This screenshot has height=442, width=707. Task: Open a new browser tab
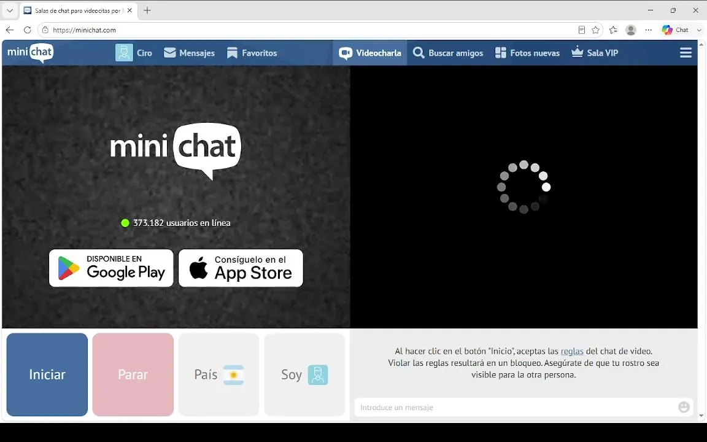point(147,10)
